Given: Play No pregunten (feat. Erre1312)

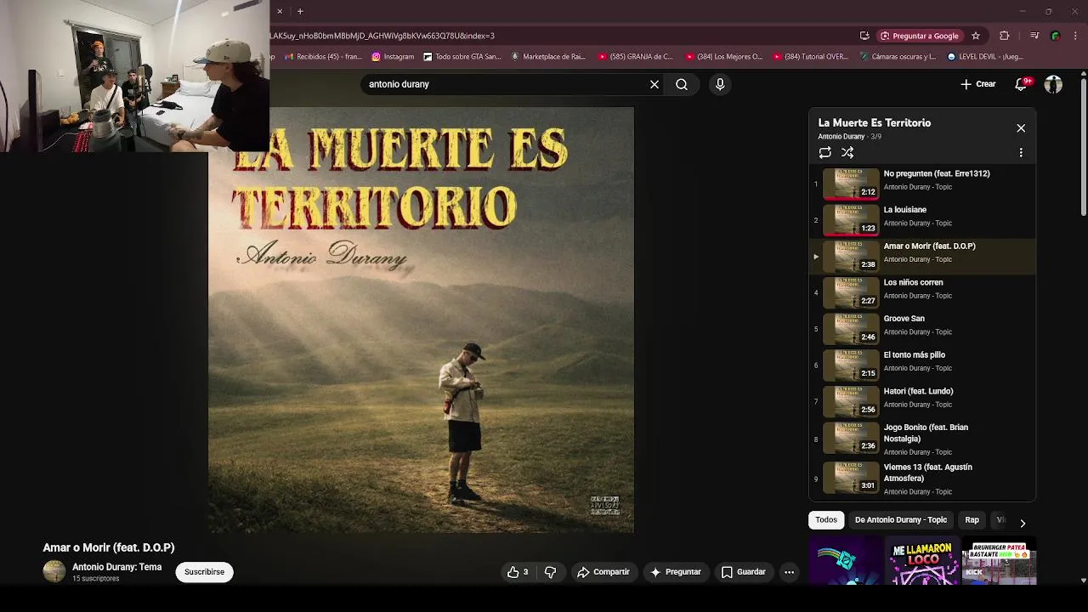Looking at the screenshot, I should point(922,184).
